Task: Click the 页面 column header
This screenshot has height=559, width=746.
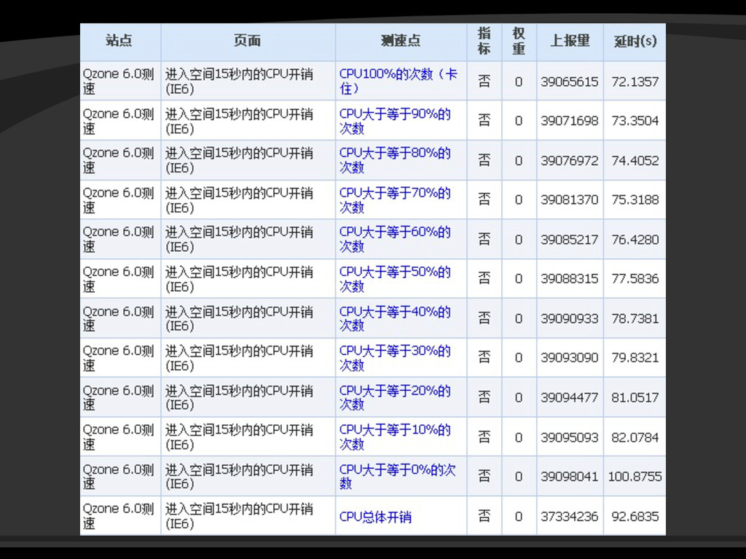Action: 248,41
